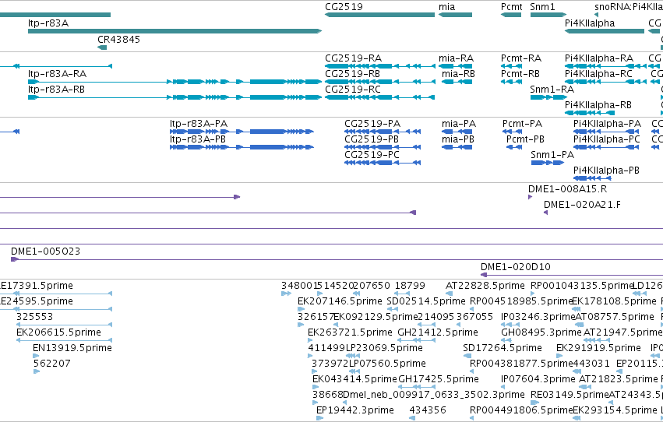The width and height of the screenshot is (663, 422).
Task: Select CDS CG2519-PC
Action: 383,163
